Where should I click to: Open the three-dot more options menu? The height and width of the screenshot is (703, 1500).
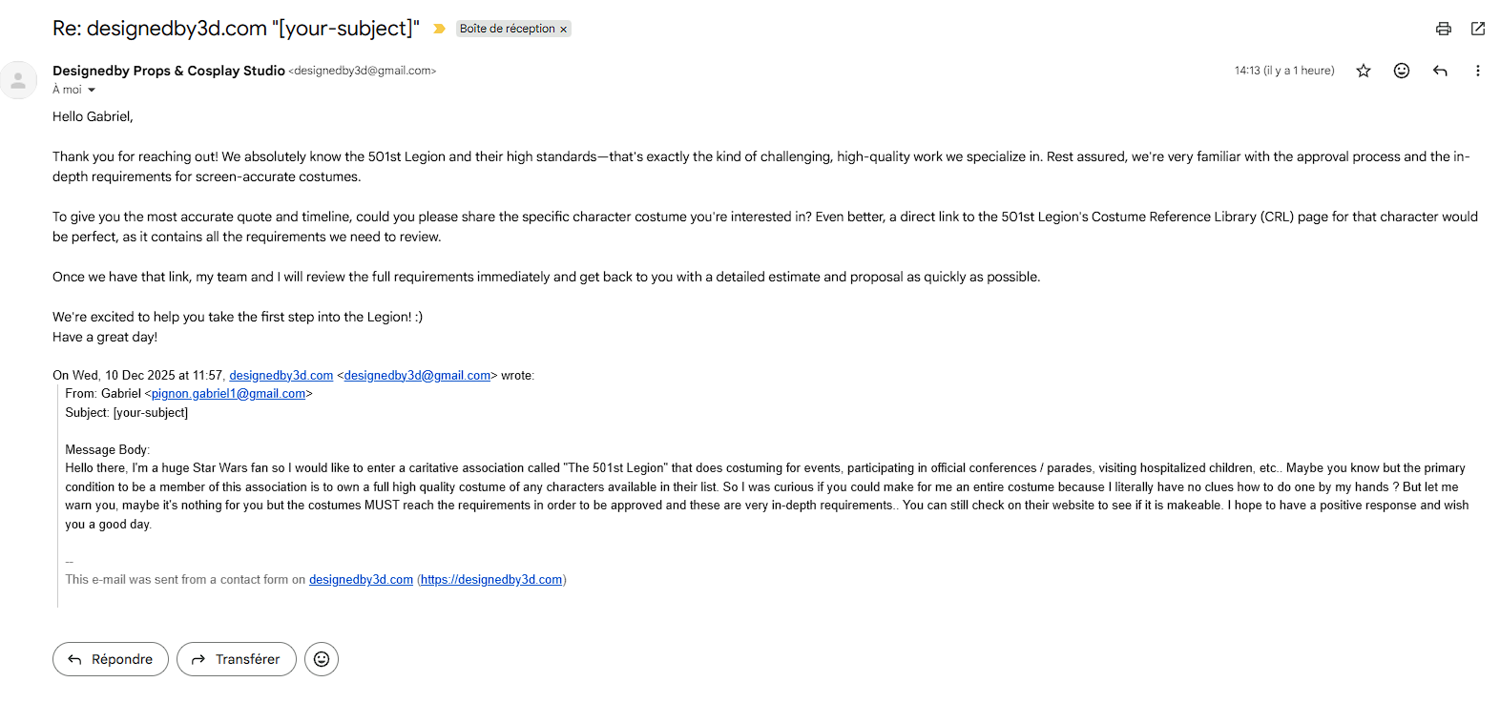point(1477,71)
